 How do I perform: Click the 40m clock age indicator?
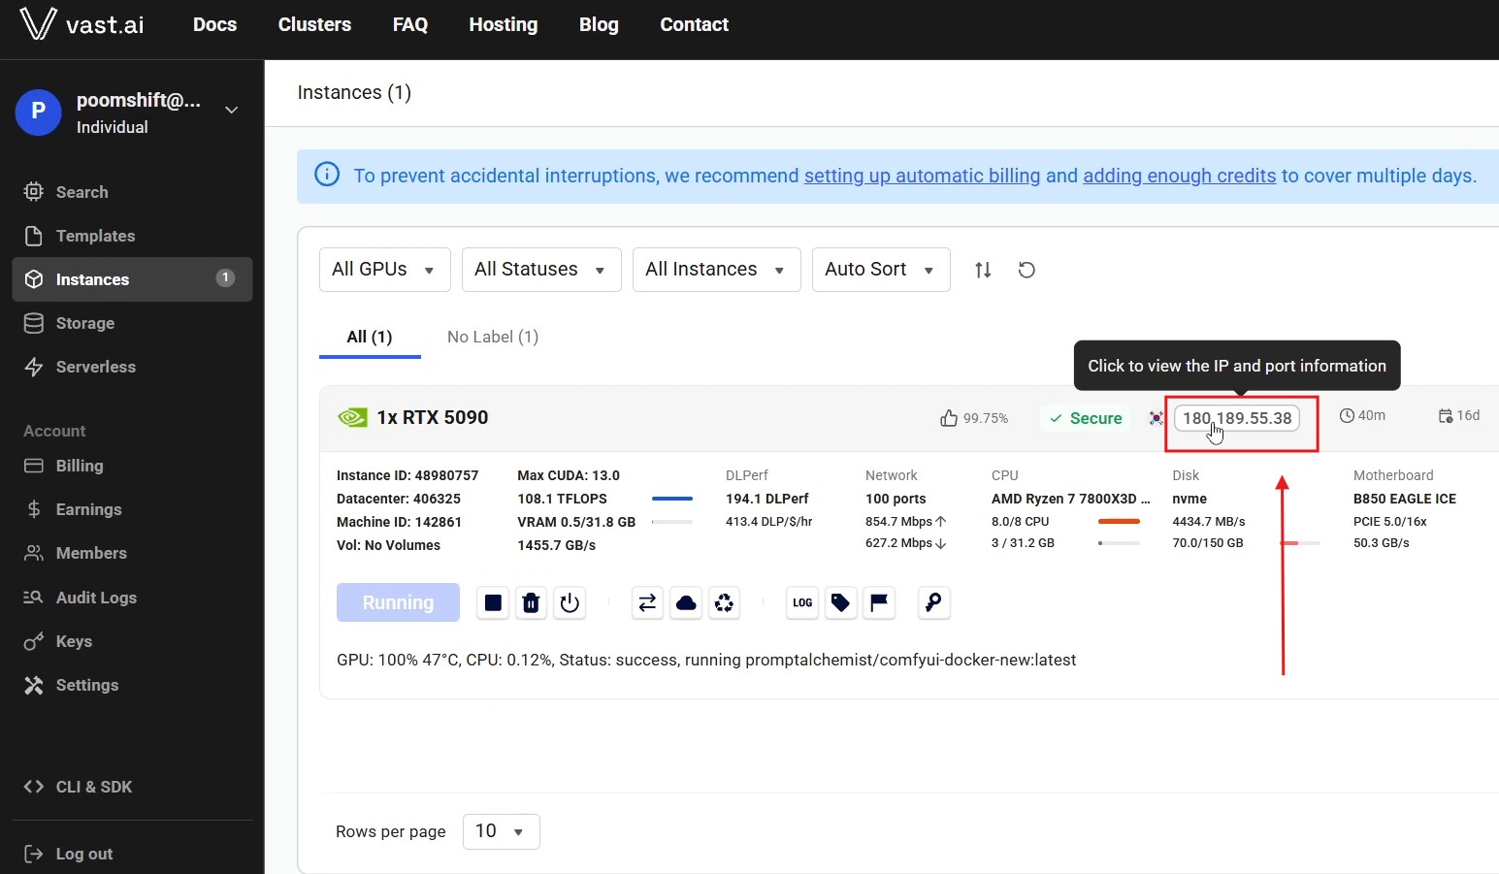(1362, 415)
